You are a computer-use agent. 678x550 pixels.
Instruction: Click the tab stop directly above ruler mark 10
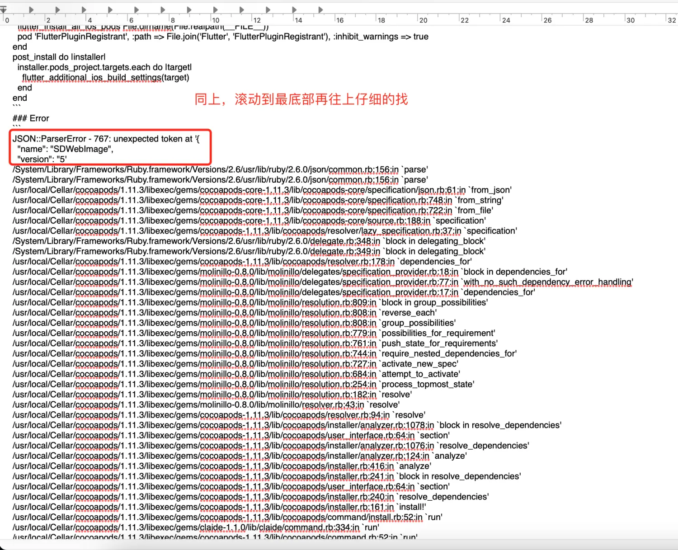216,9
